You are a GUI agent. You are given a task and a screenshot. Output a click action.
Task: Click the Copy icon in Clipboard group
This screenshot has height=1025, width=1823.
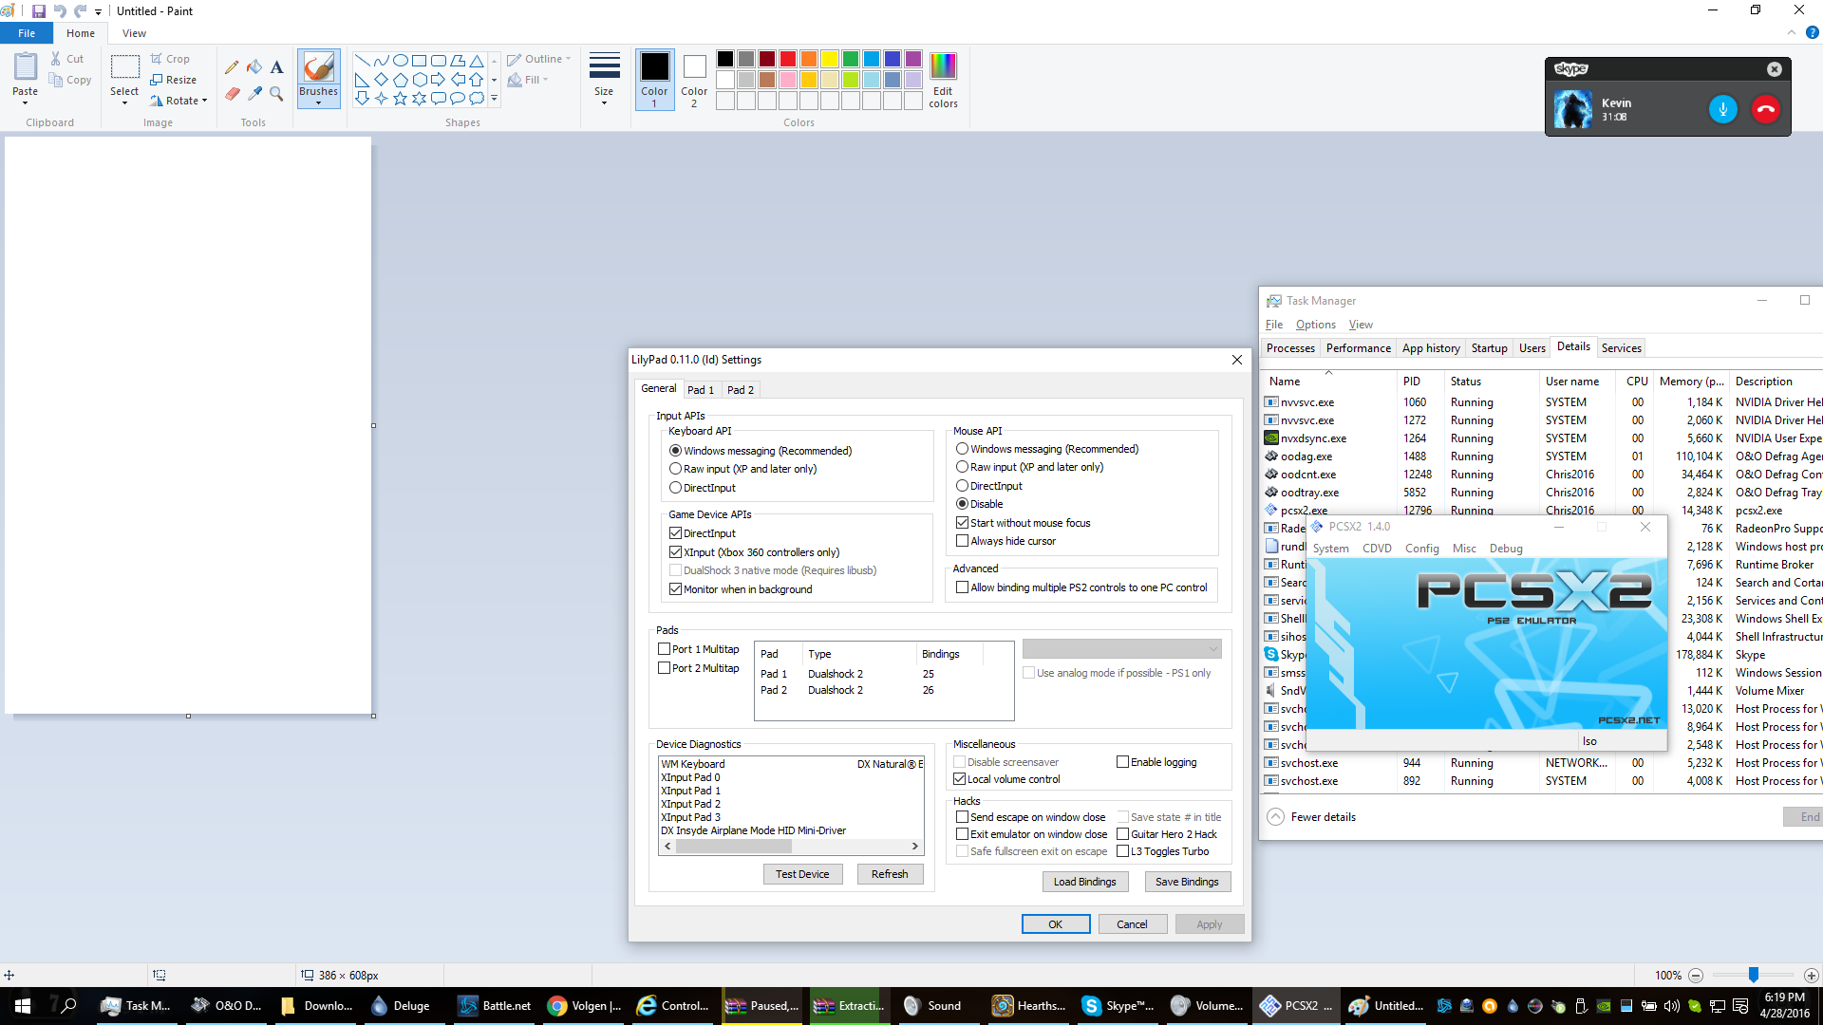pyautogui.click(x=56, y=80)
